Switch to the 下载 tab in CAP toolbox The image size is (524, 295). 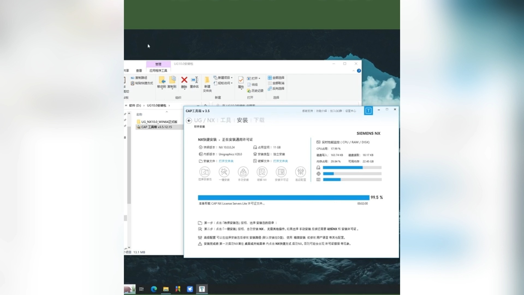[x=258, y=120]
